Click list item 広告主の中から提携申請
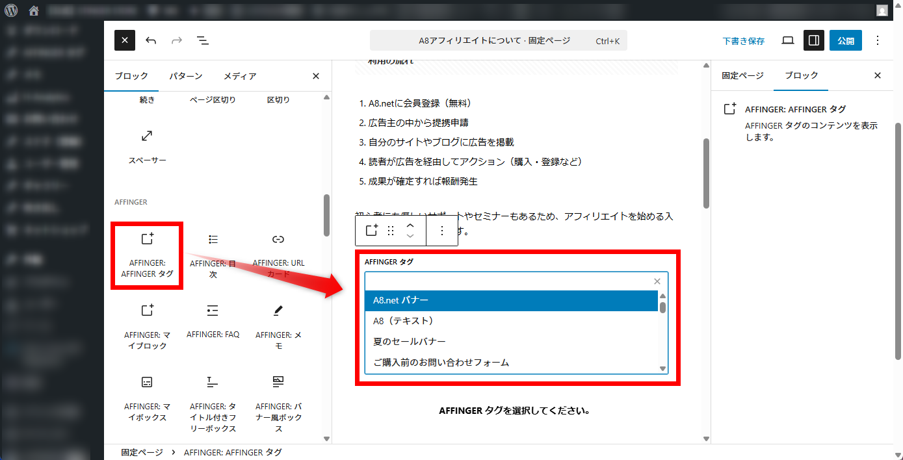903x460 pixels. tap(419, 123)
